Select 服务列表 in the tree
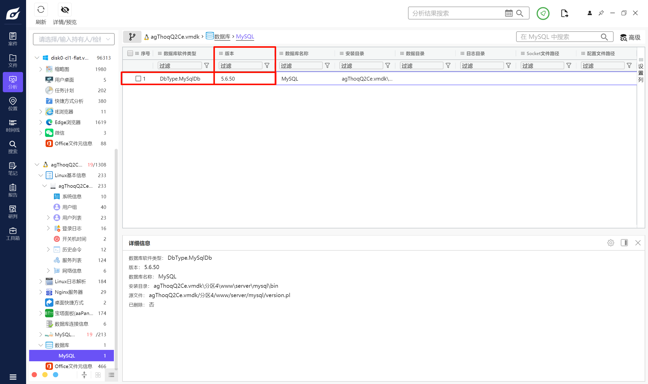 tap(72, 260)
